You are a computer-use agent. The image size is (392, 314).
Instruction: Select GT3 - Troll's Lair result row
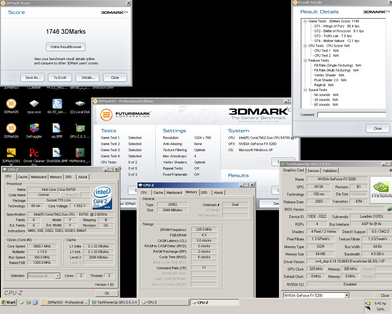click(333, 36)
